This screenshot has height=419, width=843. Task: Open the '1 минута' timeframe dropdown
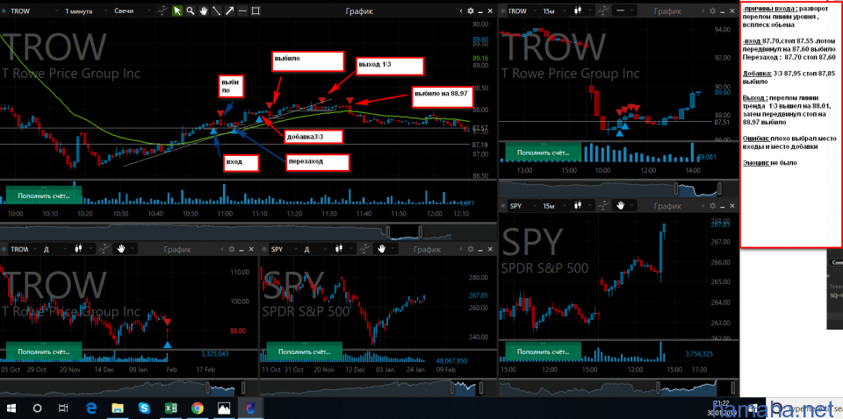tap(85, 11)
